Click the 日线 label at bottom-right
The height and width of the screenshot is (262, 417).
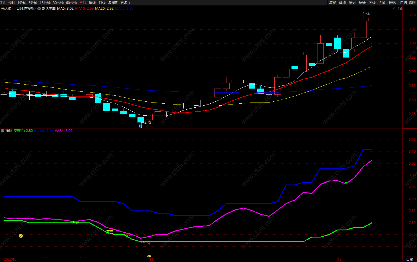pyautogui.click(x=410, y=259)
